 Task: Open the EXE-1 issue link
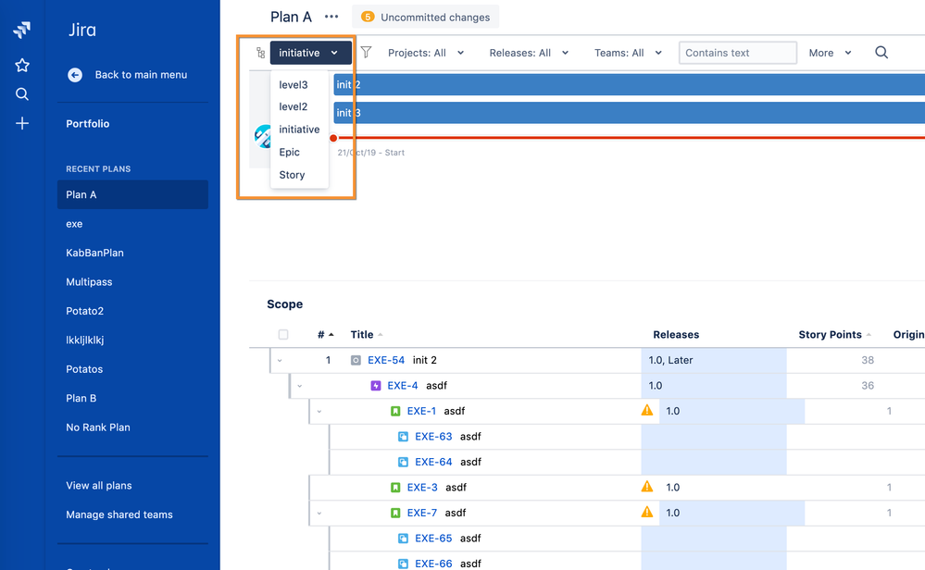[x=421, y=411]
